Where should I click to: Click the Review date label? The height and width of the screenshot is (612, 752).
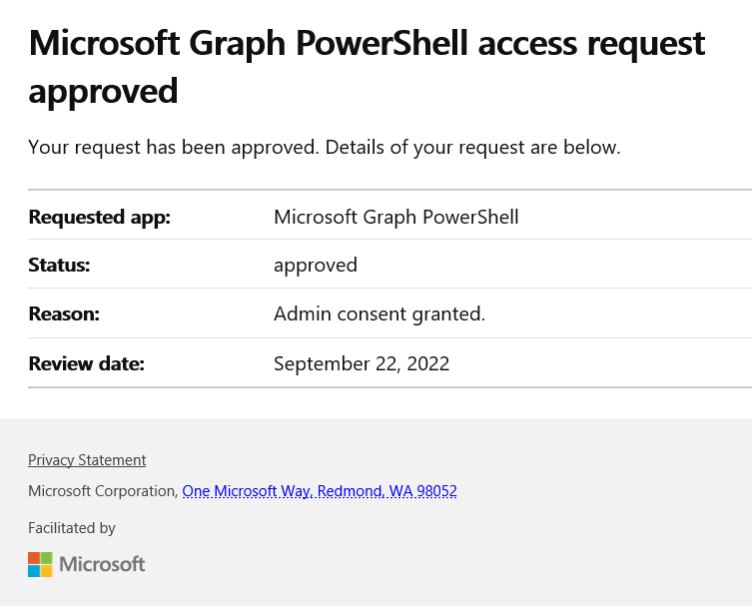point(87,363)
